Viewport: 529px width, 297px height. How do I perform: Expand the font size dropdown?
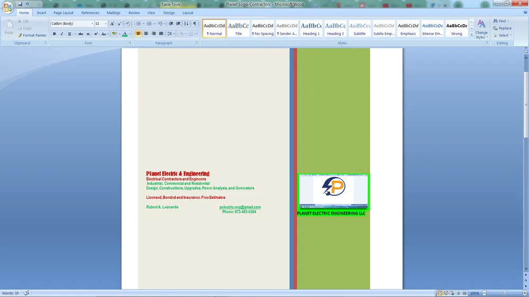[x=106, y=24]
